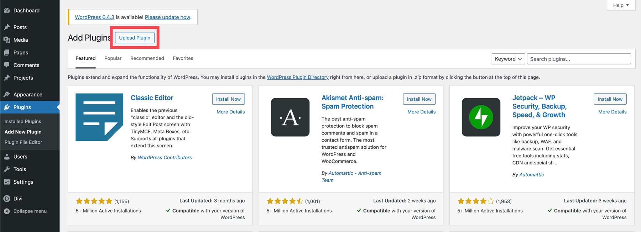Click the Akismet Anti-spam title link
This screenshot has height=232, width=641.
pyautogui.click(x=353, y=102)
